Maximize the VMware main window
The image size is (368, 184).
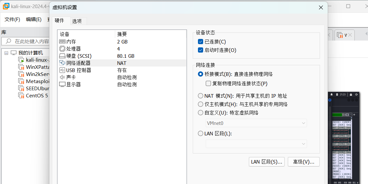tap(348, 6)
